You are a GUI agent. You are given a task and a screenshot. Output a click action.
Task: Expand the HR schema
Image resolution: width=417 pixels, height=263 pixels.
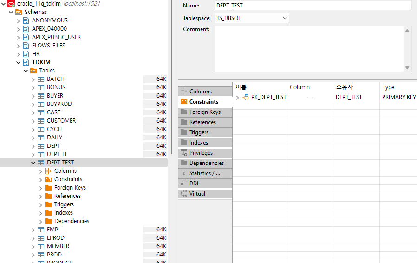click(19, 54)
